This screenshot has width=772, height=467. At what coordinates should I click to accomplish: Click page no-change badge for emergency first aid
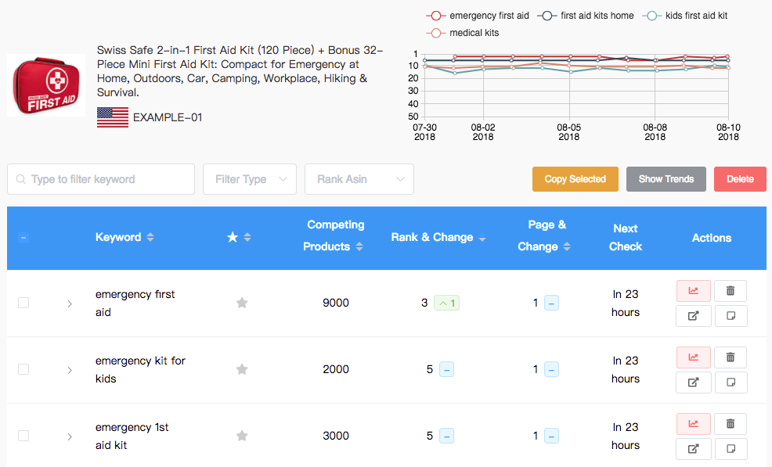tap(551, 304)
